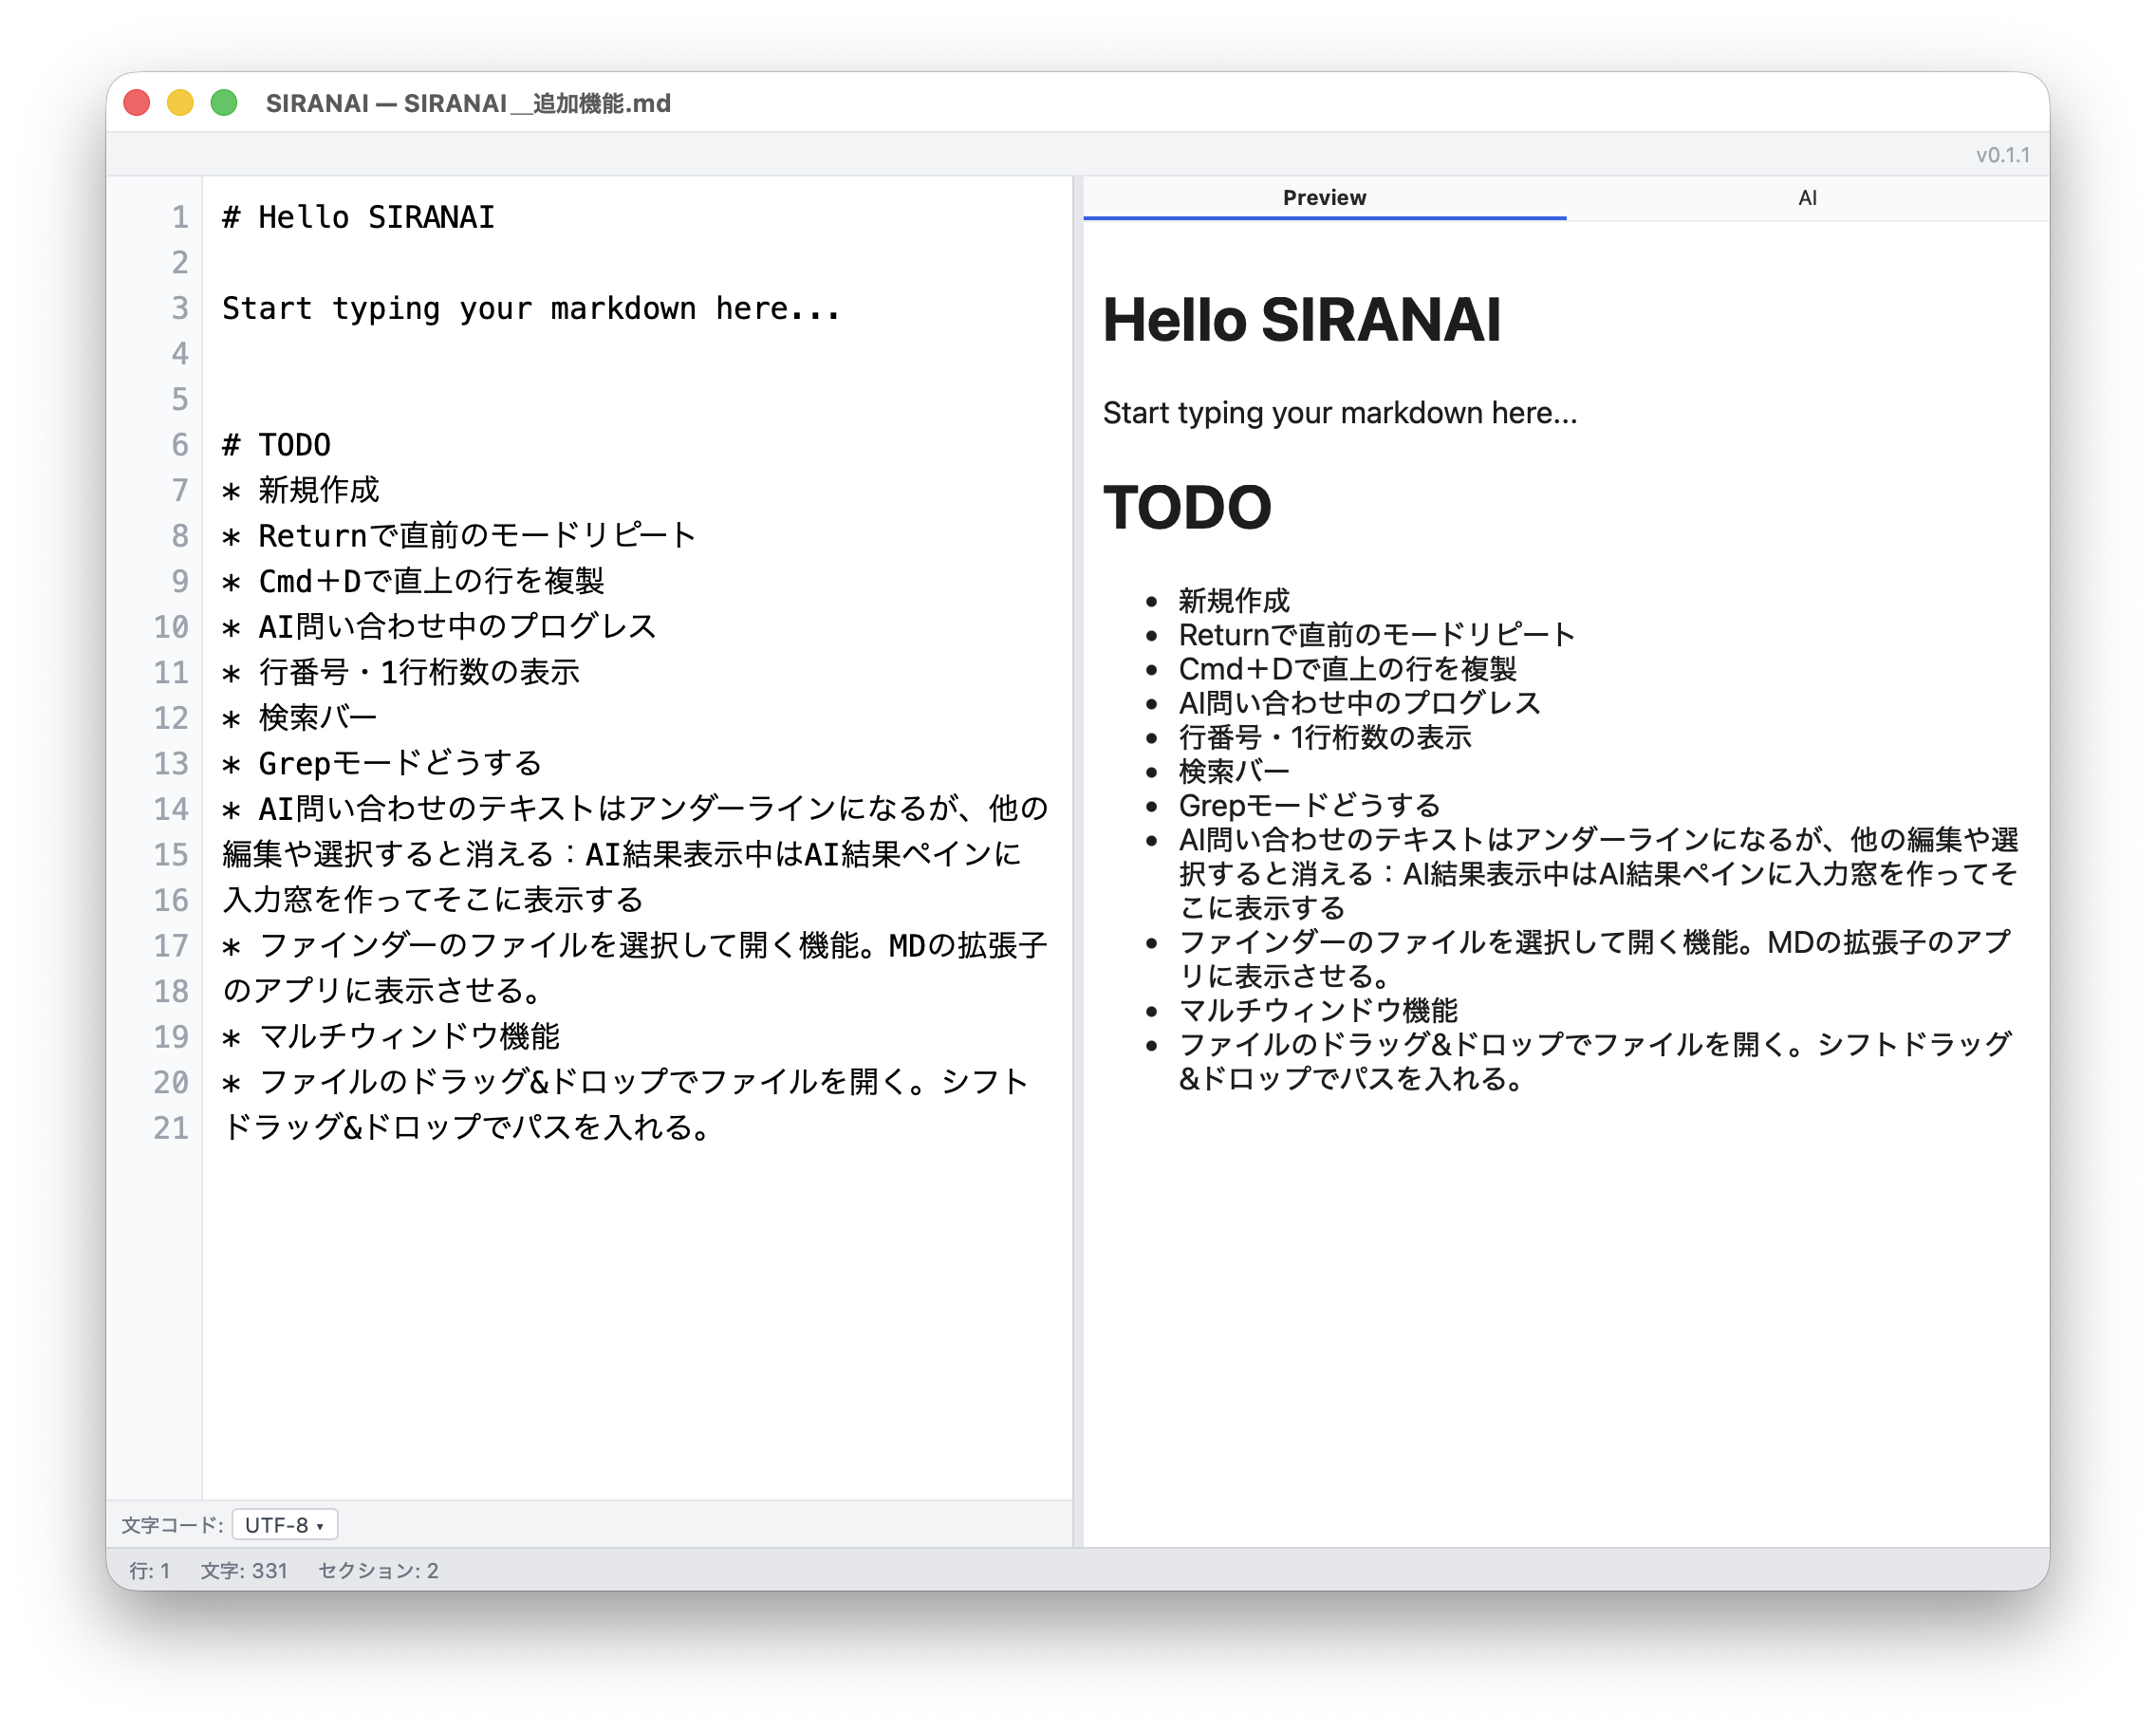Open the UTF-8 encoding dropdown

point(285,1525)
